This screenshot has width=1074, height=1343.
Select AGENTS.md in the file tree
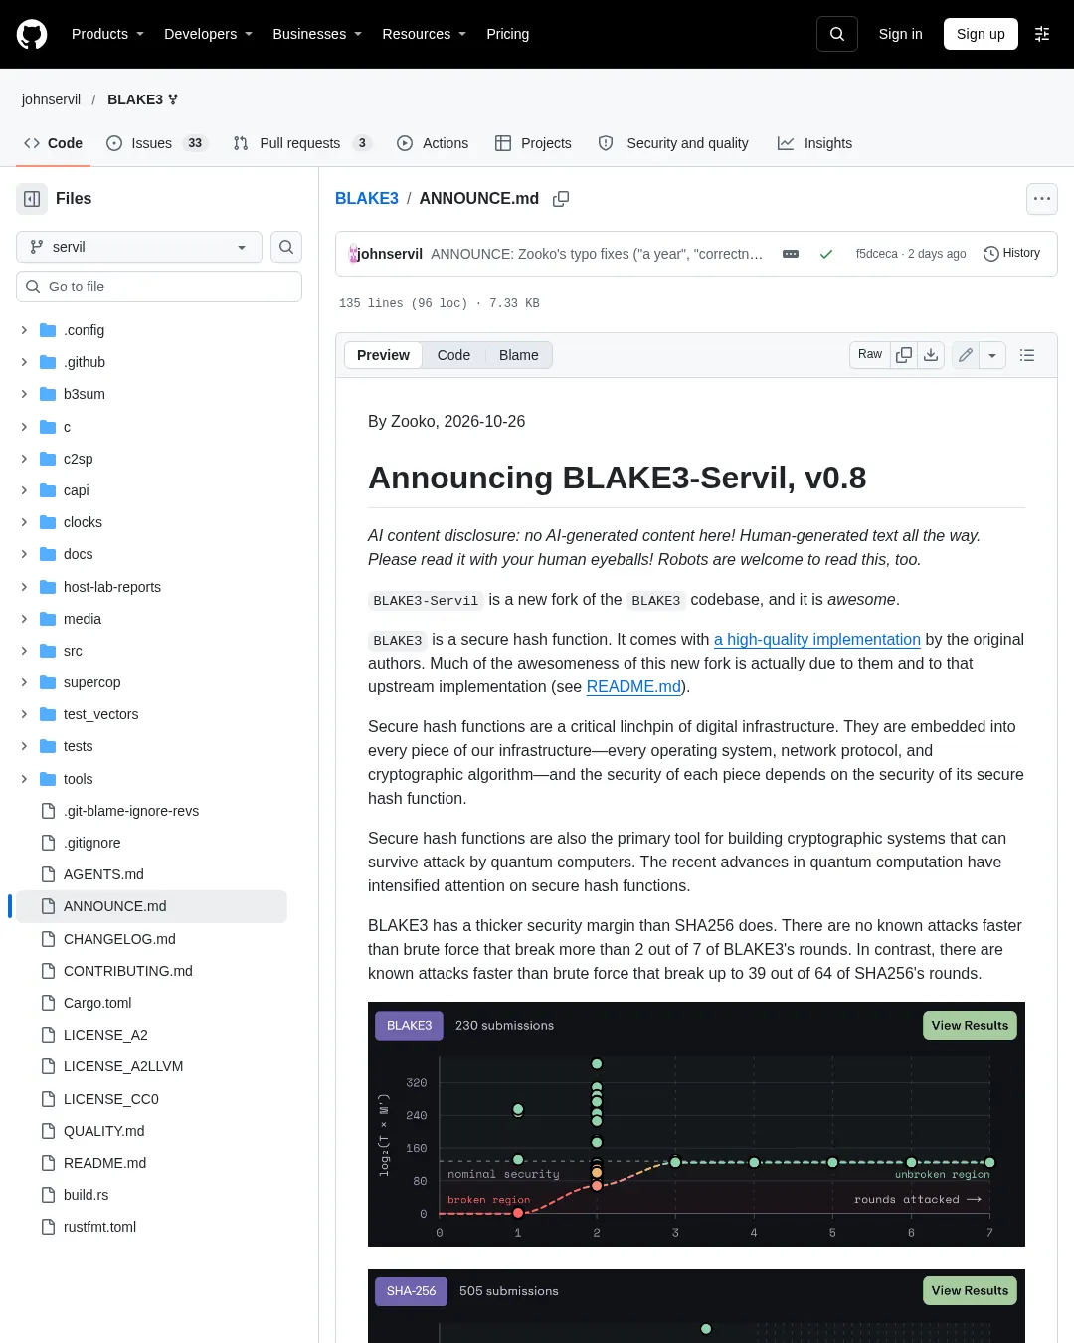[103, 874]
